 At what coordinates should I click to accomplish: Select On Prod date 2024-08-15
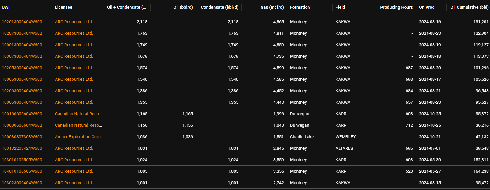tap(430, 183)
